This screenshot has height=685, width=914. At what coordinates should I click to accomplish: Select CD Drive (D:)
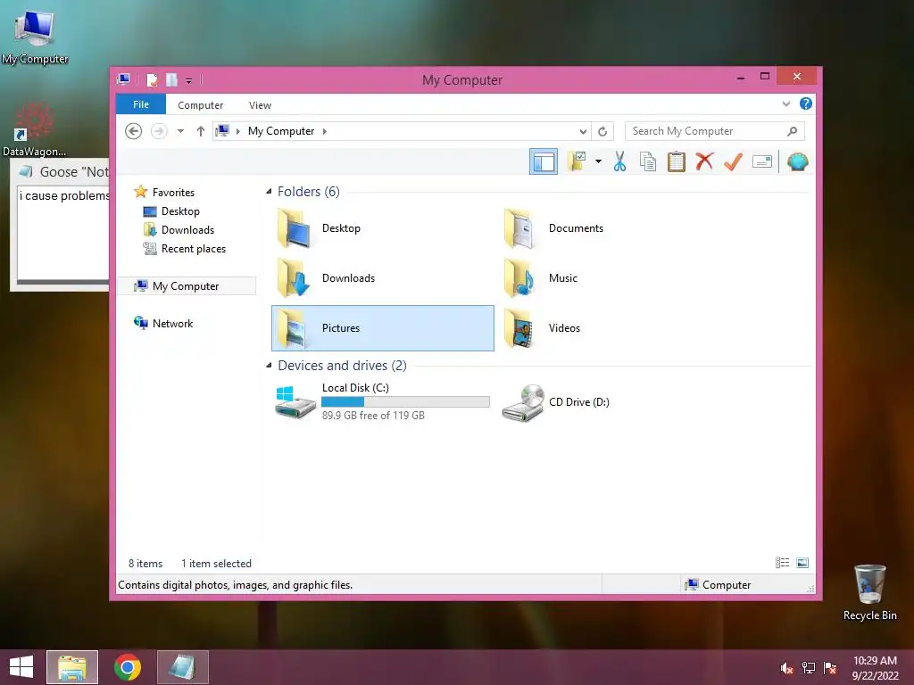tap(609, 402)
